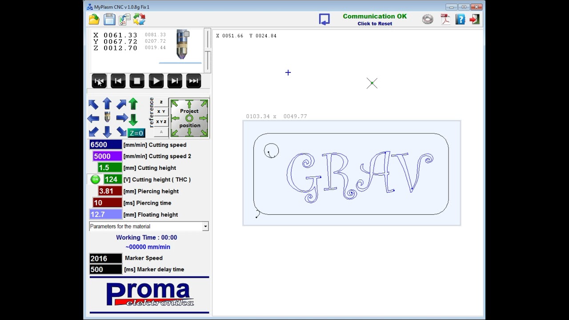Click Working Time : 00:00 text
This screenshot has height=320, width=569.
(x=147, y=238)
